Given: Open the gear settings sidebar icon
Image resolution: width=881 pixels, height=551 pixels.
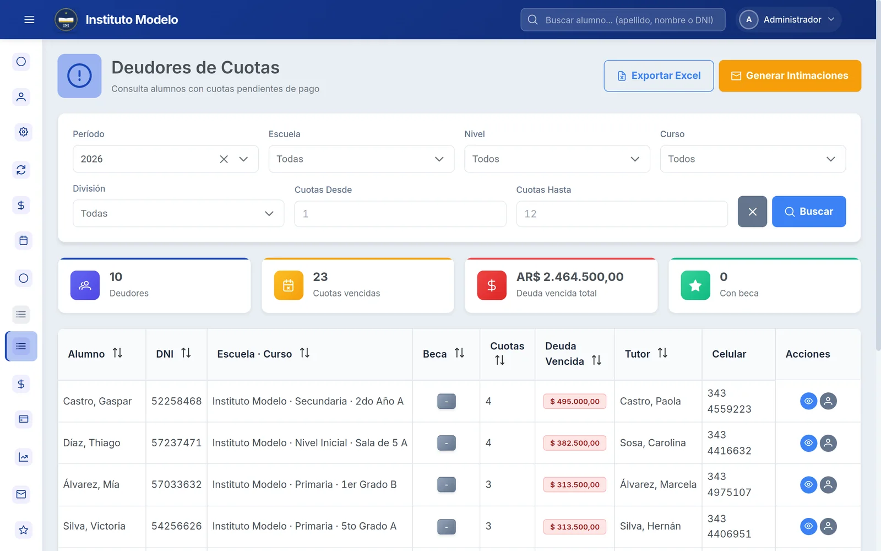Looking at the screenshot, I should [x=23, y=132].
